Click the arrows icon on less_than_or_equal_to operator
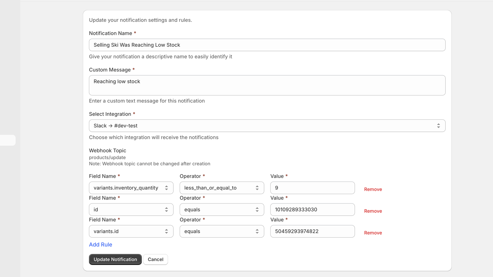This screenshot has width=493, height=277. coord(257,188)
